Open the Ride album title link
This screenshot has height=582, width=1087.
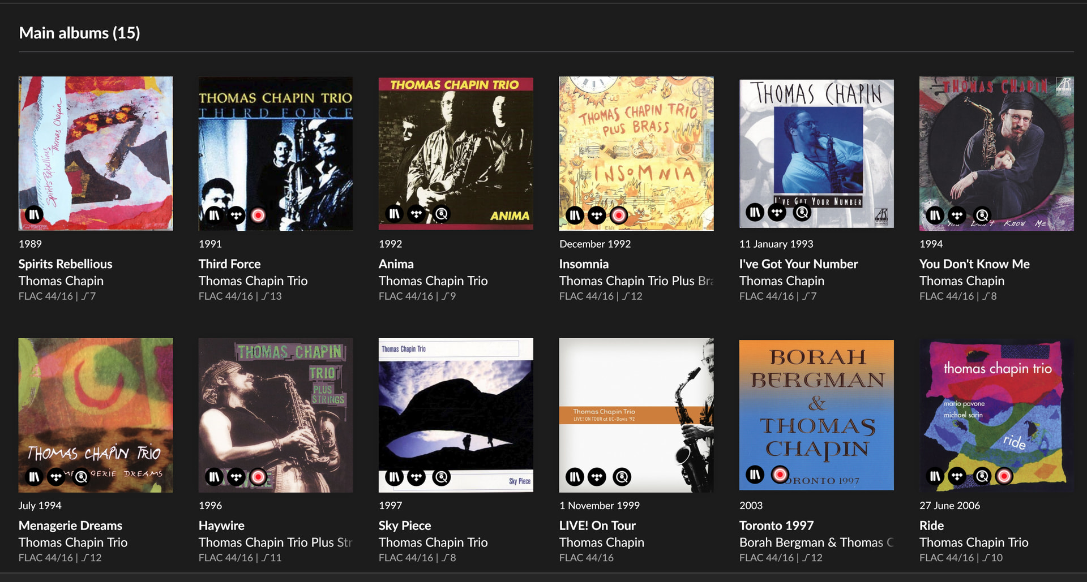point(931,525)
